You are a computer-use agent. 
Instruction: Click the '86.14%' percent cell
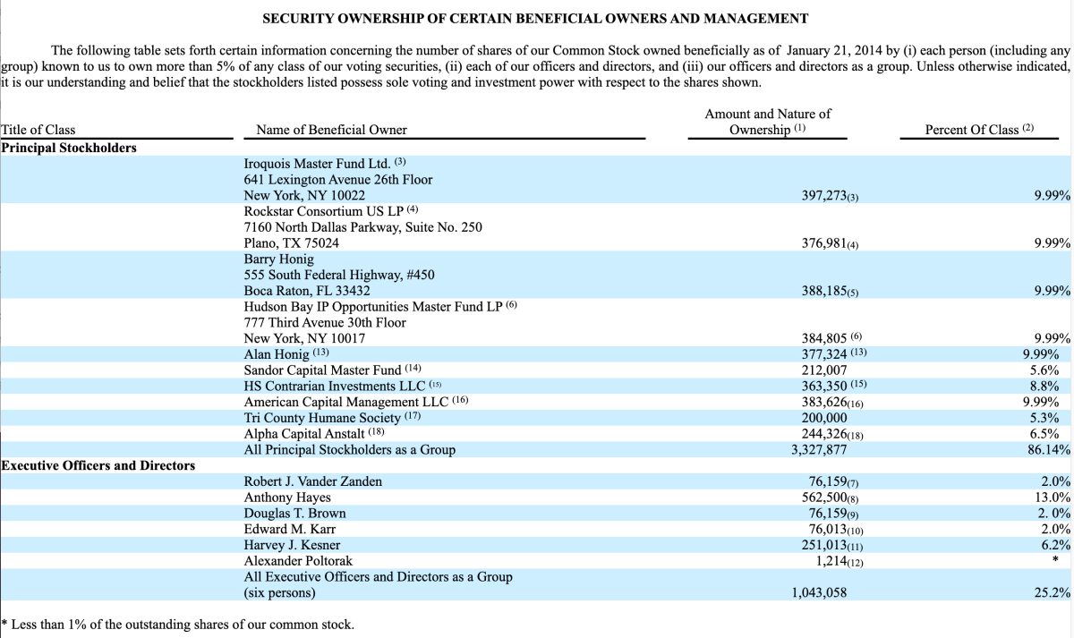click(1049, 450)
